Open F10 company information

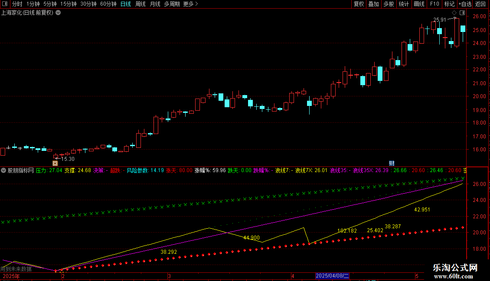434,4
